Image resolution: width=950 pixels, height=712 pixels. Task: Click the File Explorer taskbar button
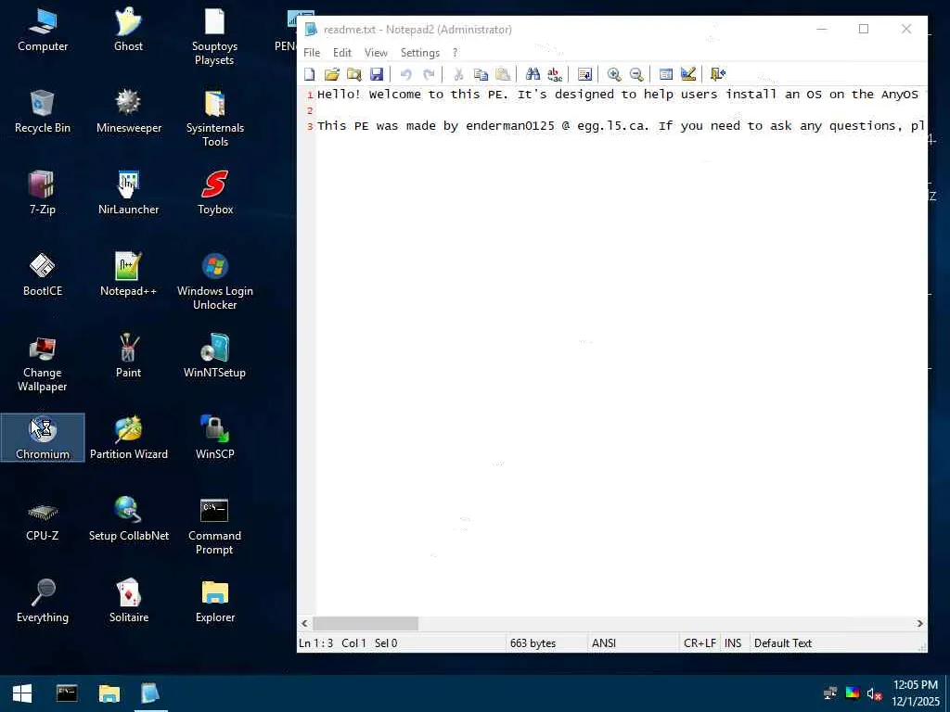pyautogui.click(x=109, y=693)
